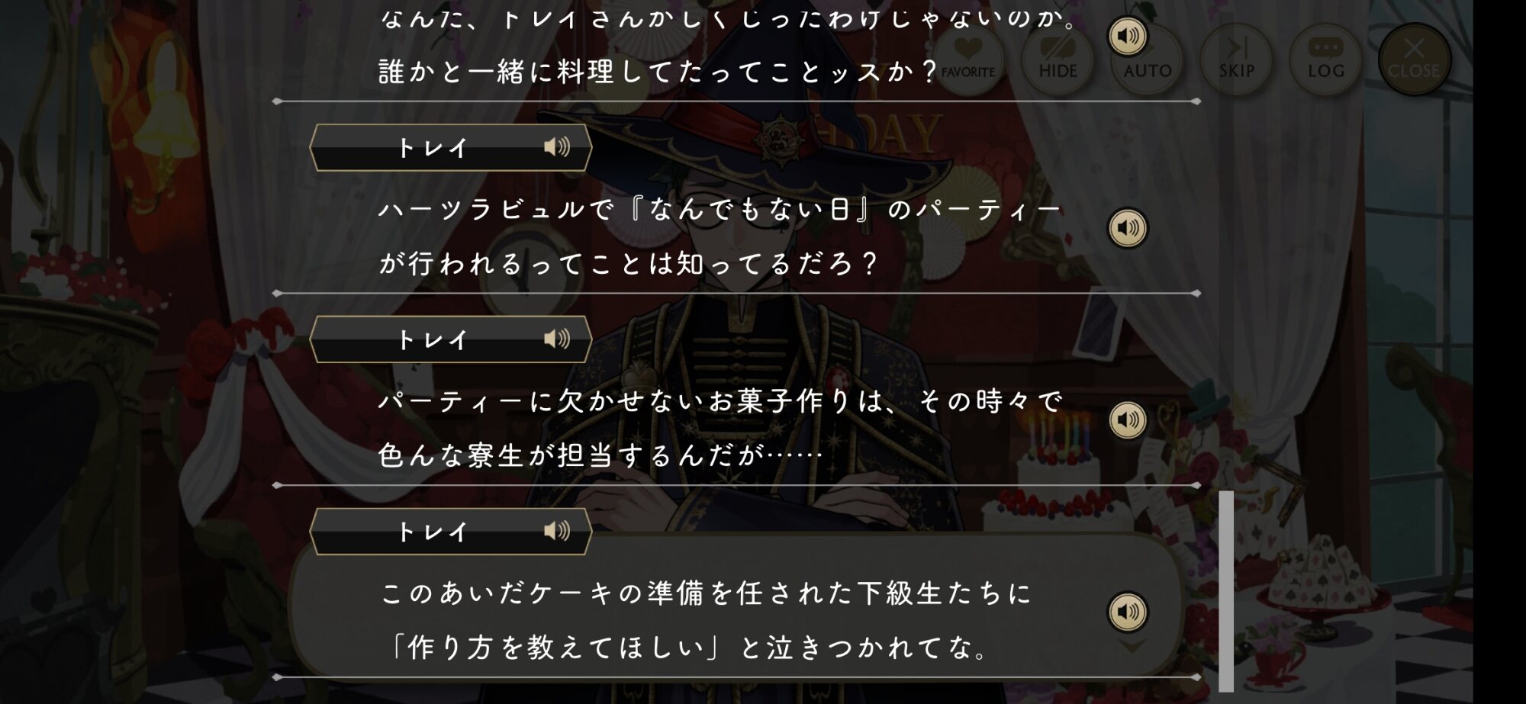Viewport: 1526px width, 704px height.
Task: Click speaker icon in third トレイ name tag
Action: click(557, 531)
